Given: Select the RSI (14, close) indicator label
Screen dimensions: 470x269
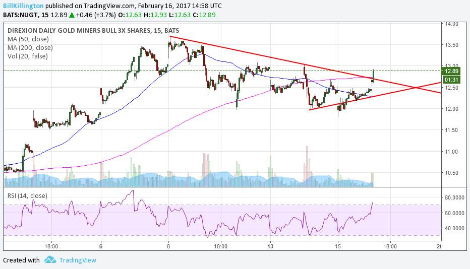Looking at the screenshot, I should tap(27, 195).
